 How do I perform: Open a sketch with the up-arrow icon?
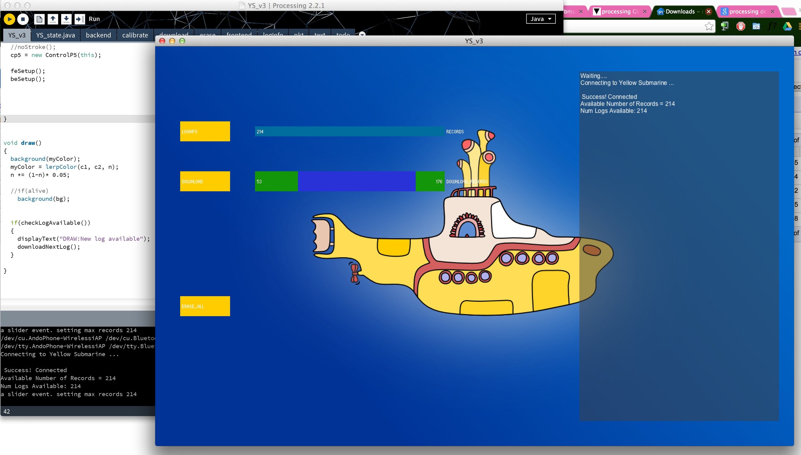click(x=53, y=19)
